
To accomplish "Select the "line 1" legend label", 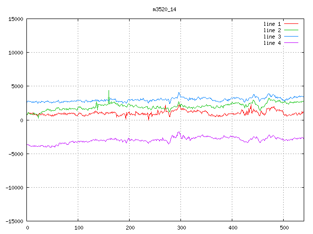I will (272, 24).
